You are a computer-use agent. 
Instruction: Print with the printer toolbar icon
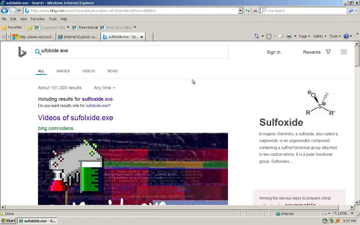(x=289, y=36)
